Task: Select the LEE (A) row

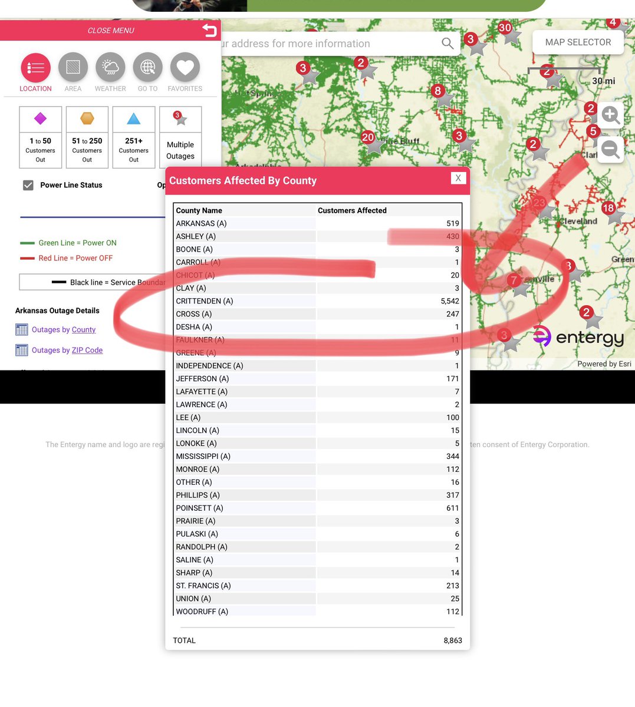Action: pos(318,418)
